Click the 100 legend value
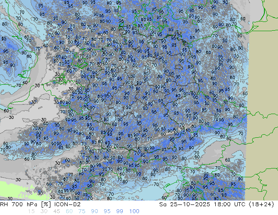The width and height of the screenshot is (278, 215). (134, 211)
